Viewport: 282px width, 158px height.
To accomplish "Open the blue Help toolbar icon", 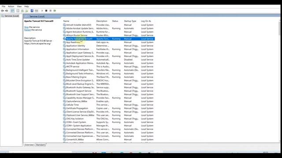I will coord(32,11).
